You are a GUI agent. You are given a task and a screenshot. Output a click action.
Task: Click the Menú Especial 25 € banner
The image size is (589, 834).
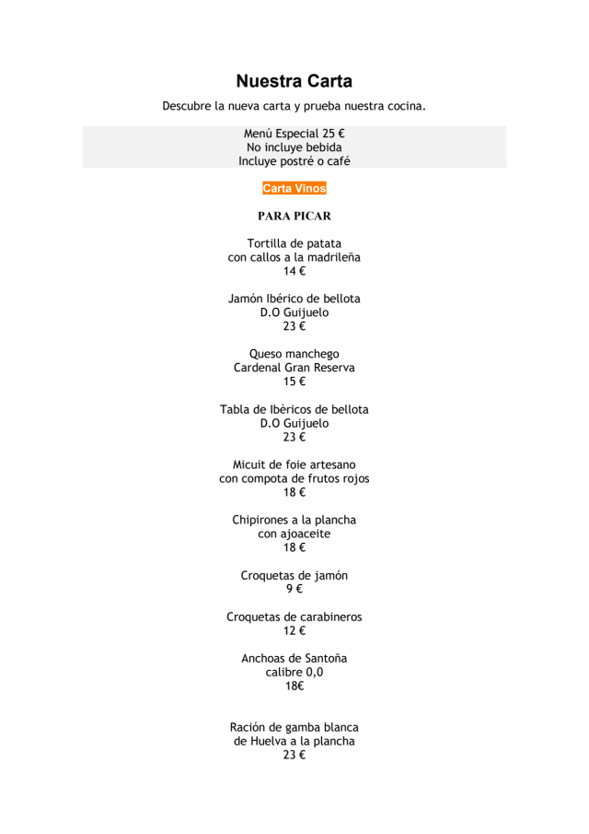click(x=294, y=134)
